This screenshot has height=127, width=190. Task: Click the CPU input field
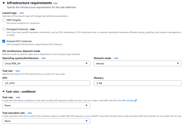(x=46, y=83)
